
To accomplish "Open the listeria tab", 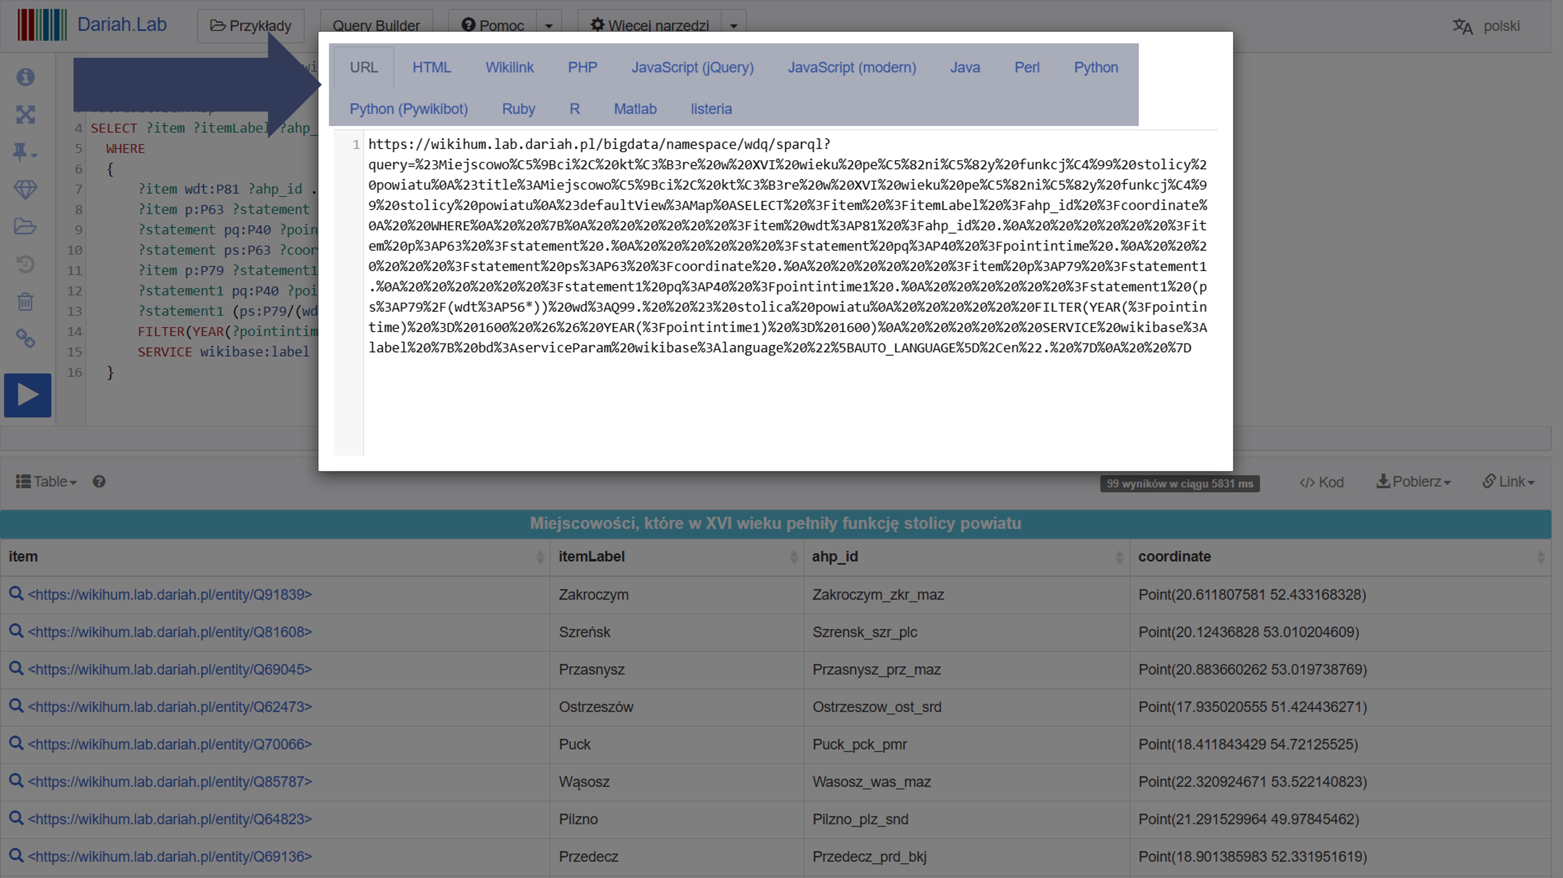I will click(710, 109).
